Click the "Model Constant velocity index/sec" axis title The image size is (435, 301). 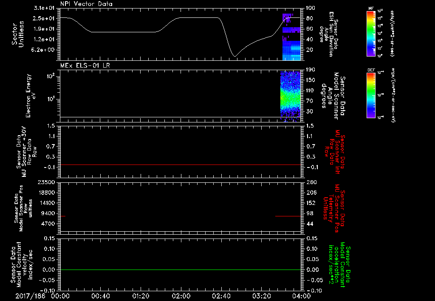[x=22, y=264]
